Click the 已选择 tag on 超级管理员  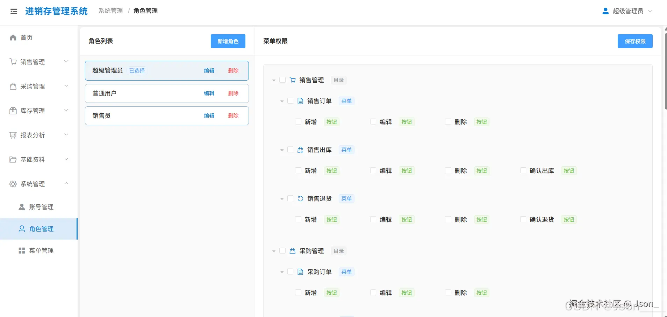pyautogui.click(x=137, y=70)
